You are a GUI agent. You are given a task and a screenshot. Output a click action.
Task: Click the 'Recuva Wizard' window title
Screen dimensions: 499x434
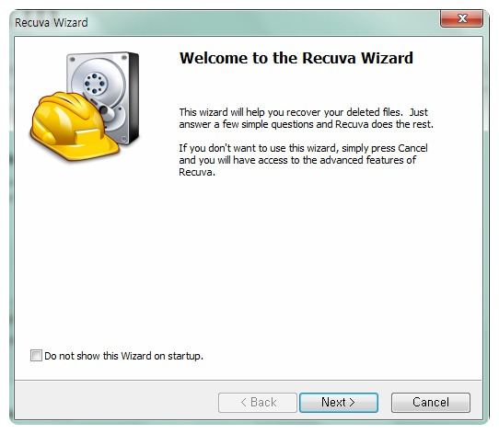[52, 23]
